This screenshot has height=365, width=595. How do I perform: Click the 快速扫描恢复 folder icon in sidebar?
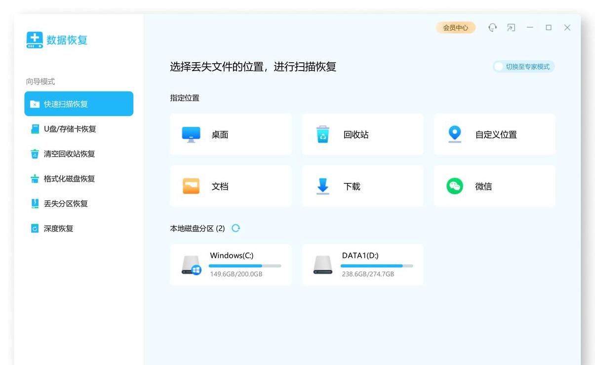coord(35,104)
